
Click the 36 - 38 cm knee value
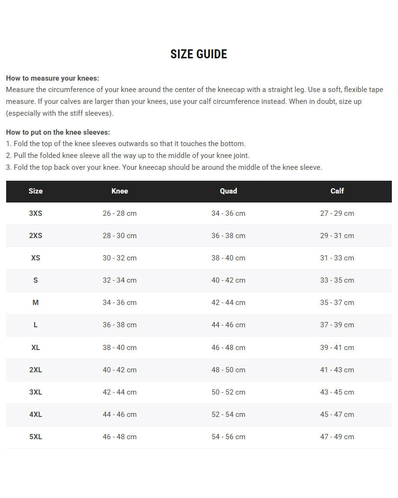(119, 325)
